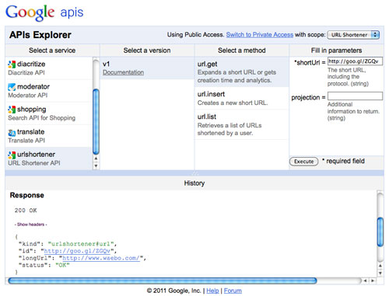This screenshot has height=296, width=389.
Task: Click the APIs Explorer heading
Action: tap(40, 35)
